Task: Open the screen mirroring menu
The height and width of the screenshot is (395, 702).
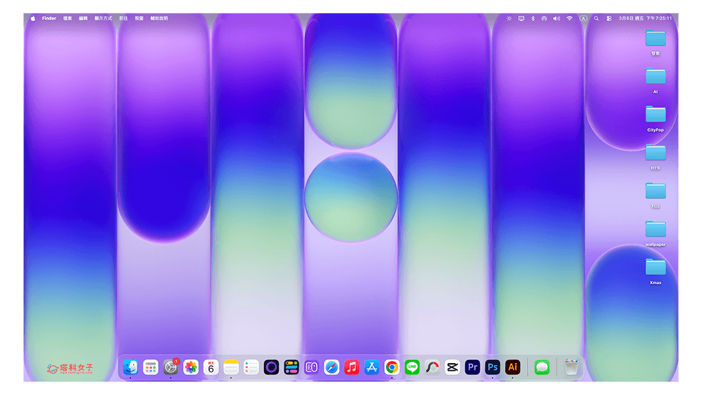Action: point(521,18)
